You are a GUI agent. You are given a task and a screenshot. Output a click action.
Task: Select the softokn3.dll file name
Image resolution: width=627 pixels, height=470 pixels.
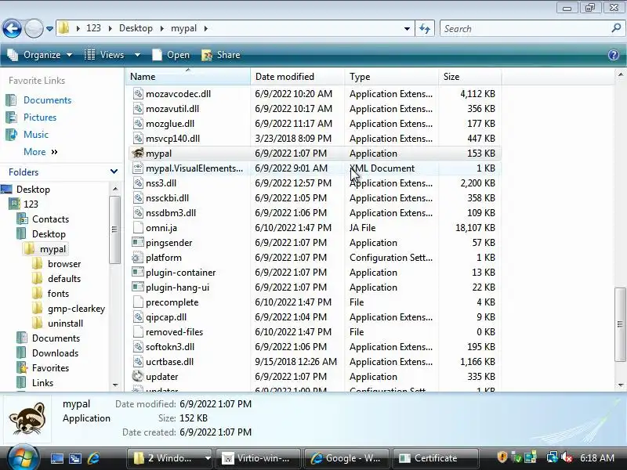170,347
